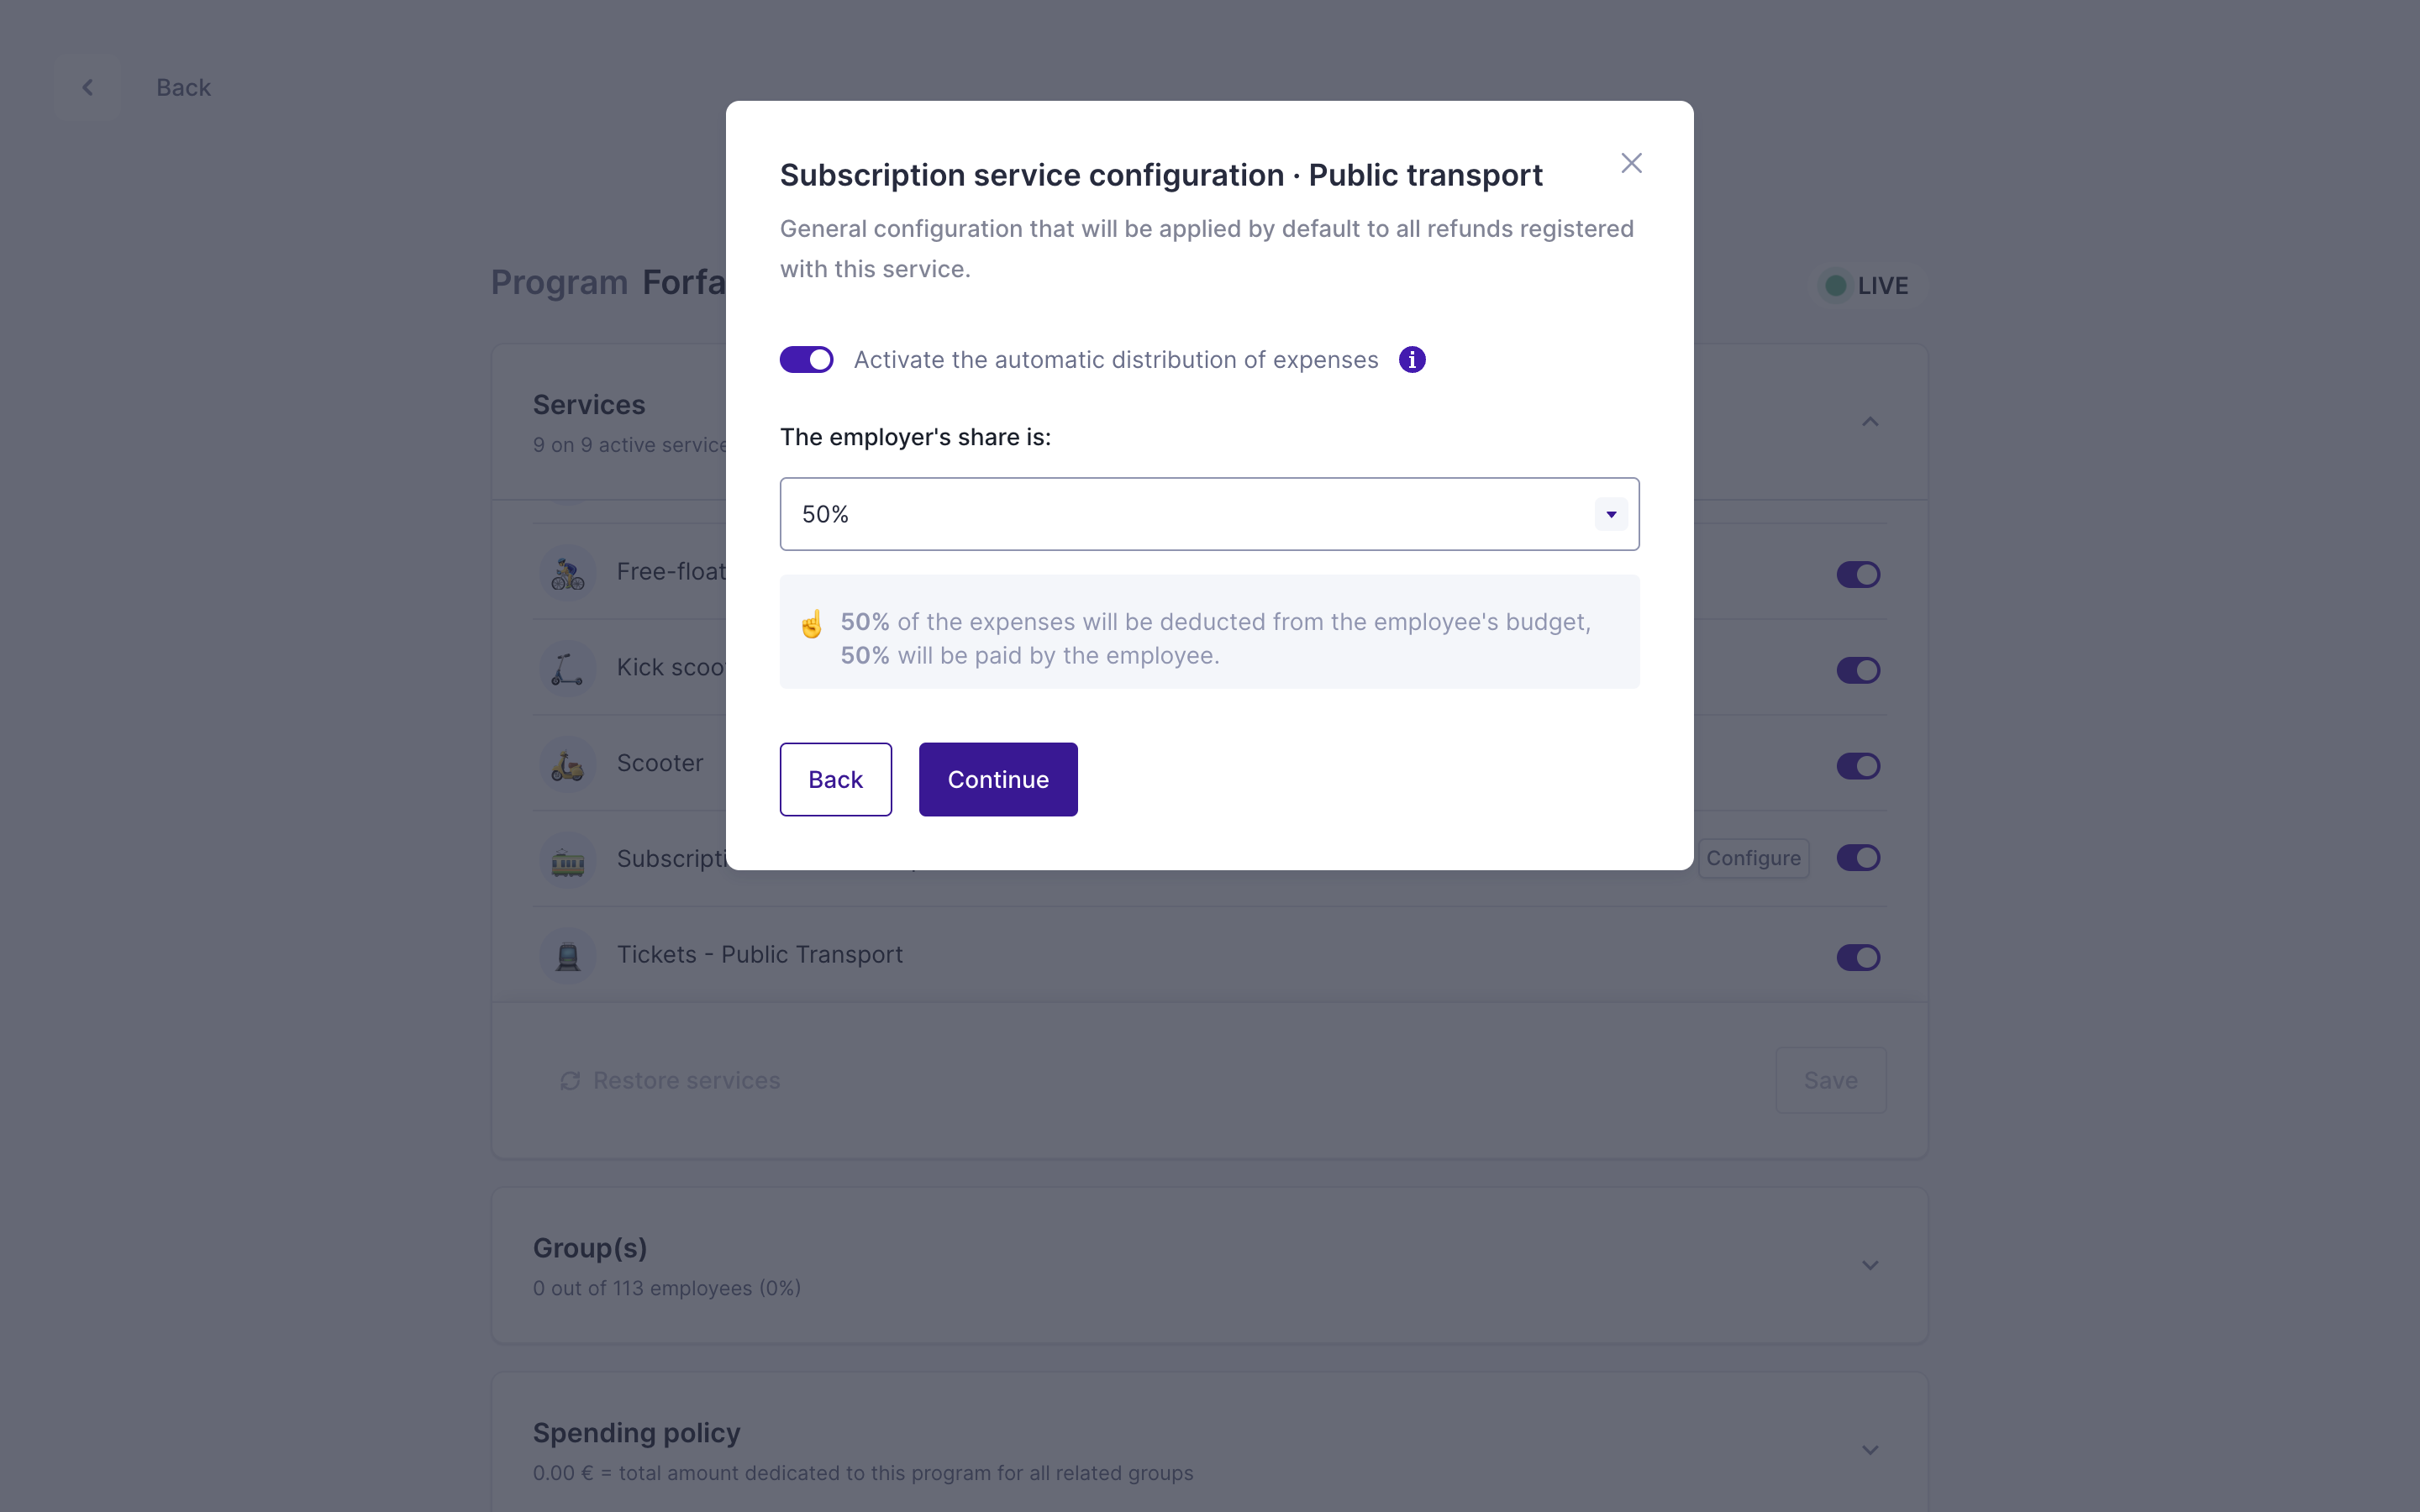The width and height of the screenshot is (2420, 1512).
Task: Toggle the Tickets - Public Transport service
Action: 1858,957
